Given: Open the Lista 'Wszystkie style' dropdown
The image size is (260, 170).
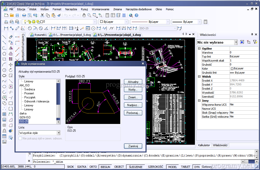Looking at the screenshot, I should click(x=59, y=133).
